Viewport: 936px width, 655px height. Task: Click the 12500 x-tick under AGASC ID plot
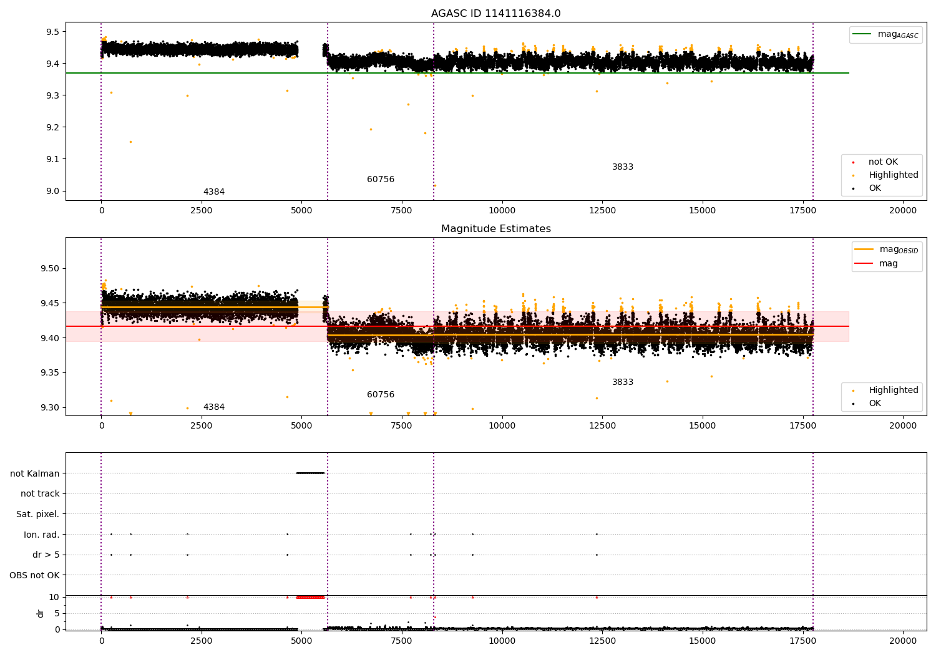602,211
